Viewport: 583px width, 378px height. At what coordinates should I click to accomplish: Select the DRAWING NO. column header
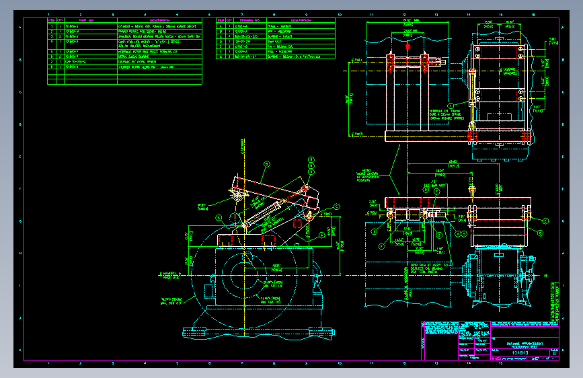[x=250, y=20]
